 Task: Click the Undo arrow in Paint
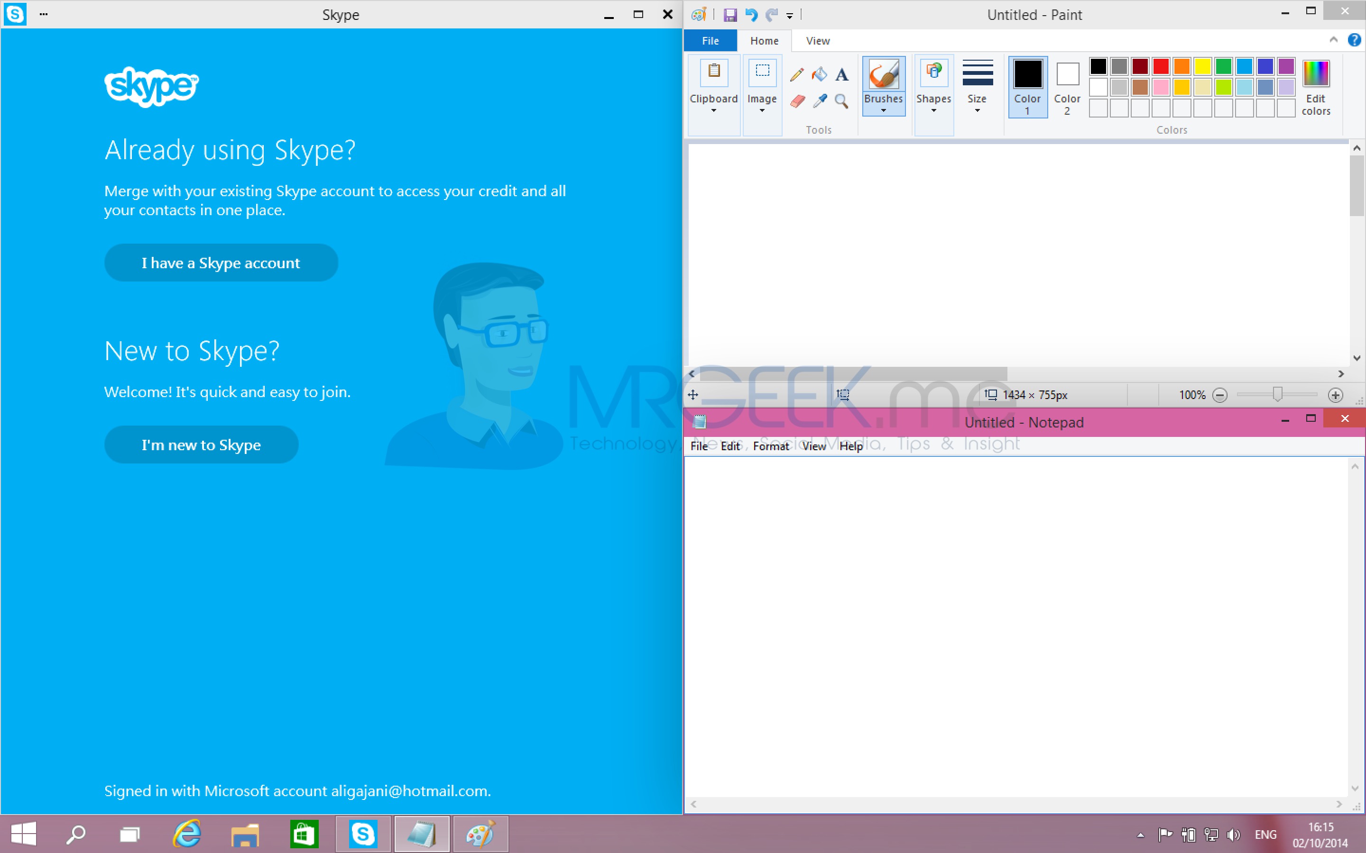[751, 15]
